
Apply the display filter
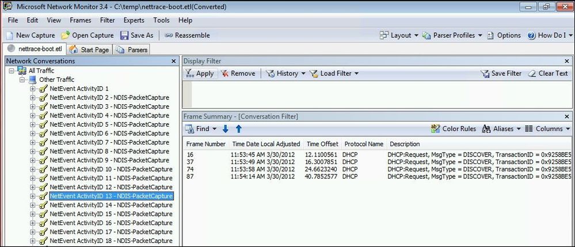tap(200, 73)
